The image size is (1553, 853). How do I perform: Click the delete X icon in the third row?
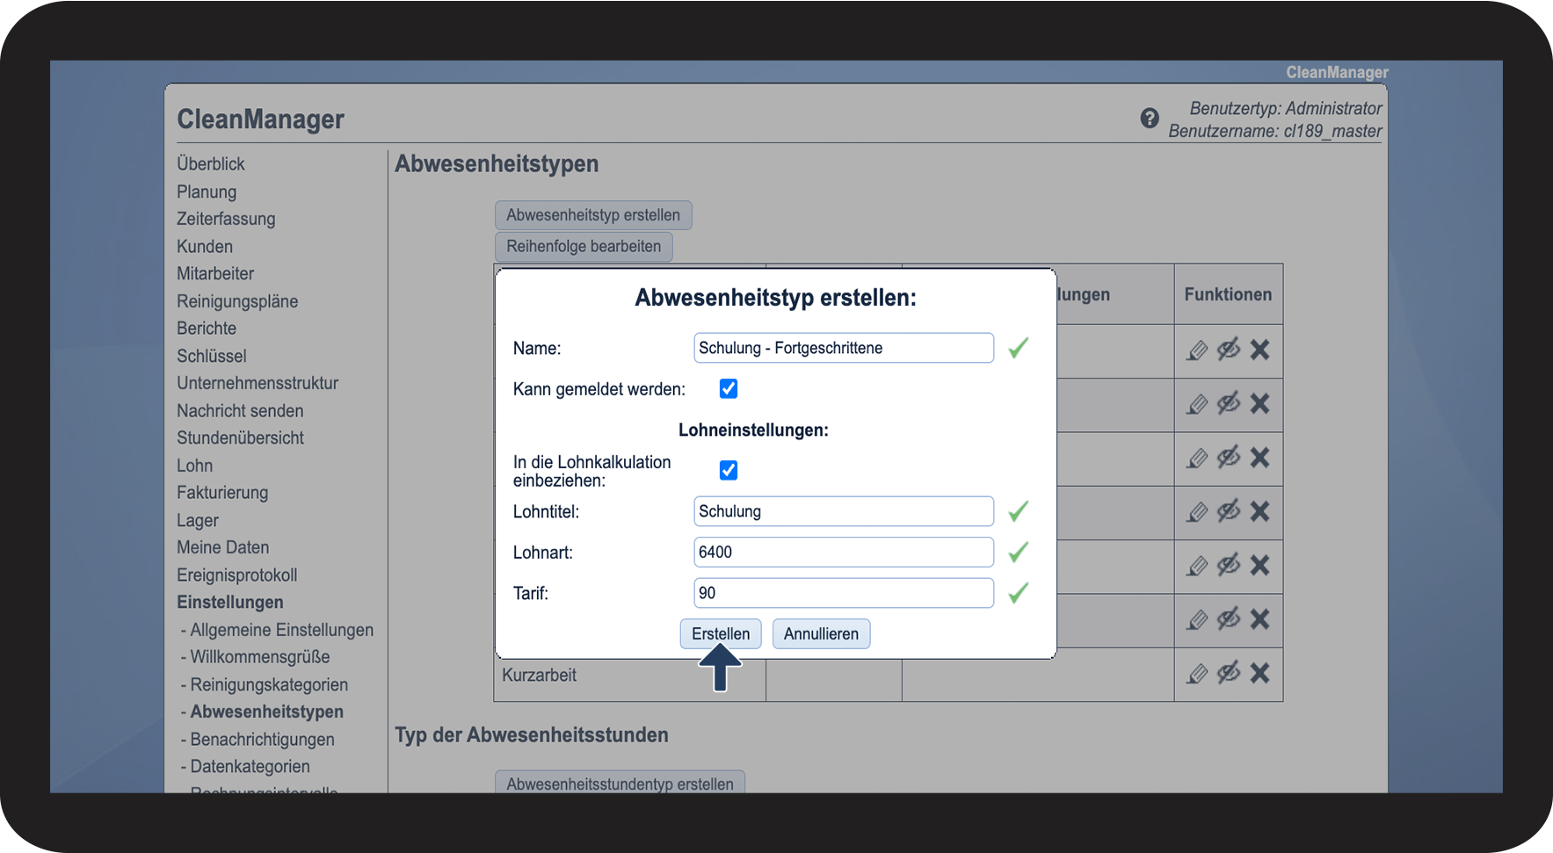click(1259, 458)
